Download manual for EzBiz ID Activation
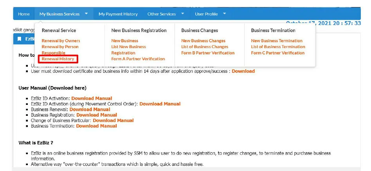371x171 pixels. [x=92, y=98]
